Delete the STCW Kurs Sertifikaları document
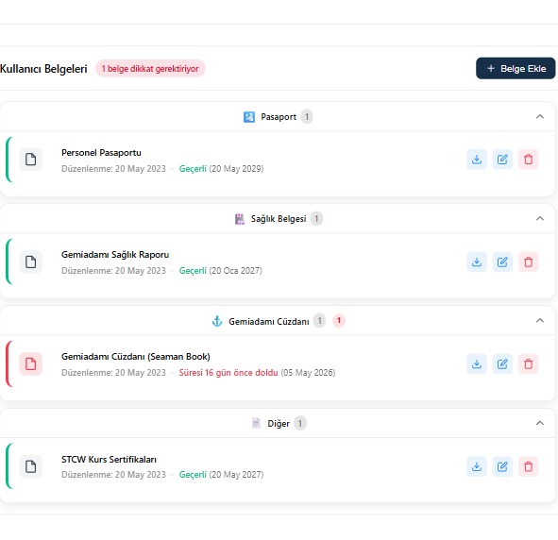Screen dimensions: 558x540 pos(529,466)
